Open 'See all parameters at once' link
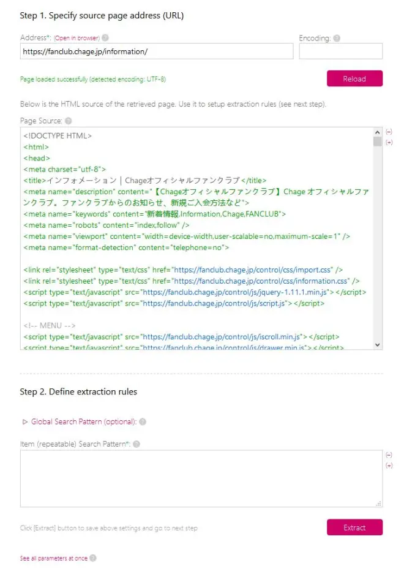Viewport: 404px width, 585px height. 54,558
